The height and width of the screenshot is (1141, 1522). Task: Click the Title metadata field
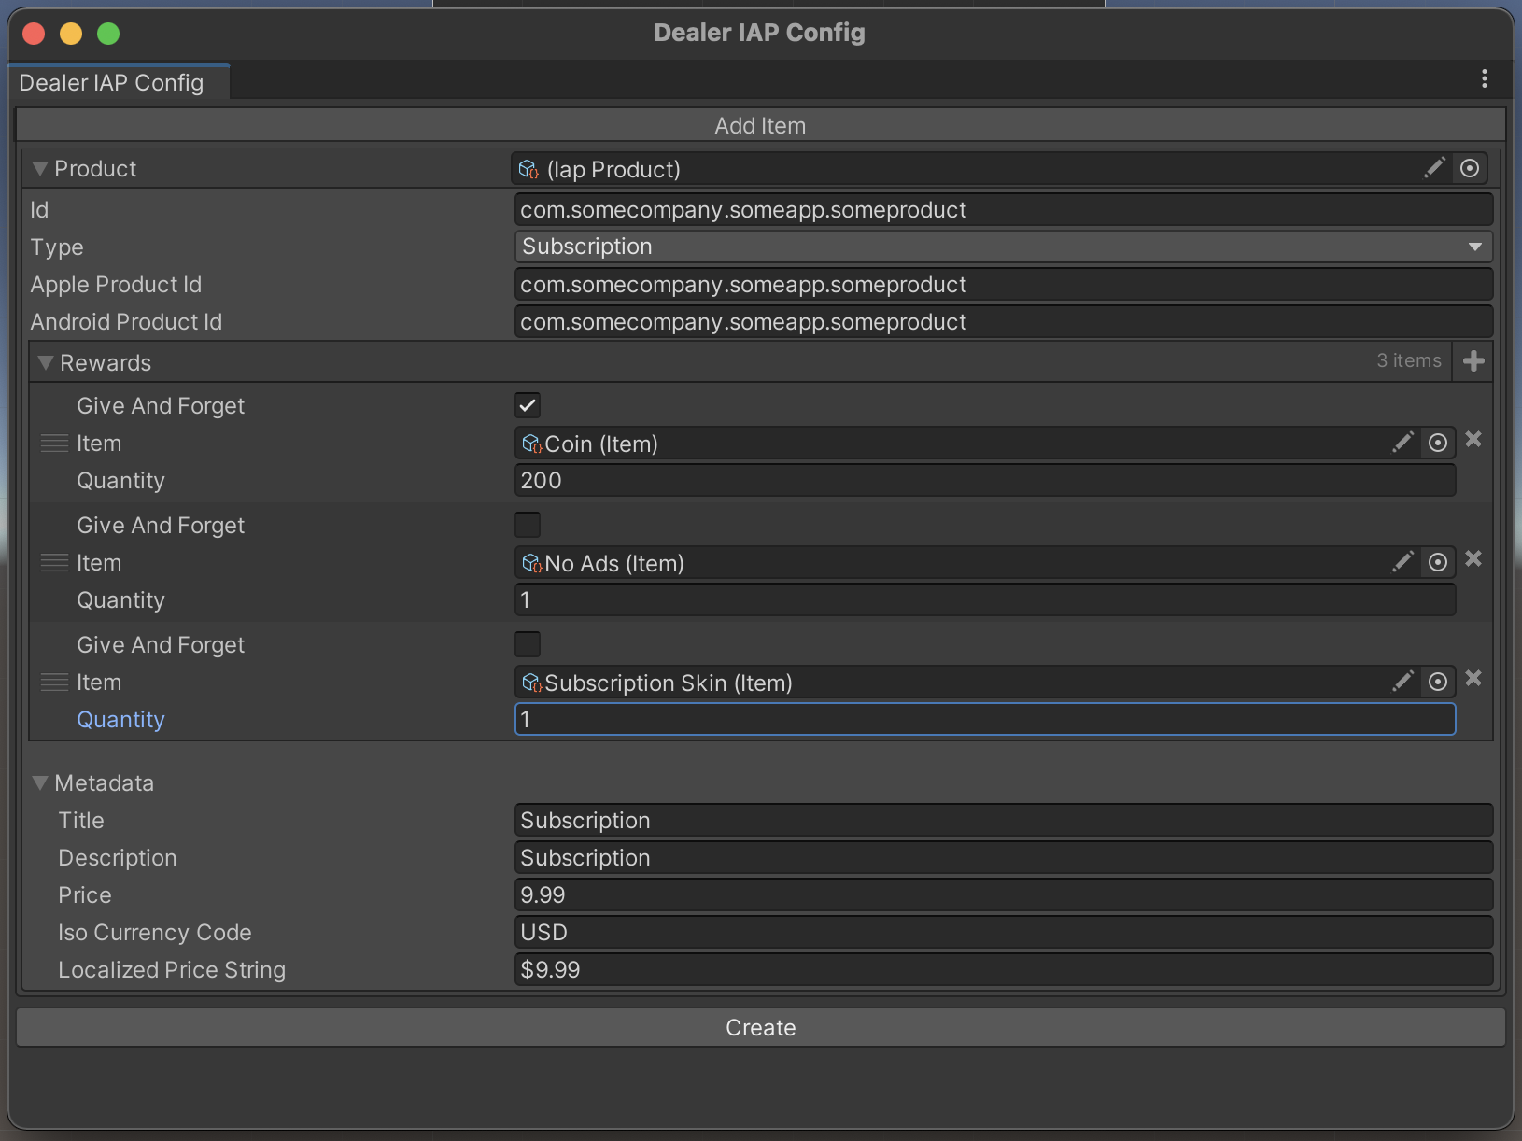click(x=1003, y=820)
